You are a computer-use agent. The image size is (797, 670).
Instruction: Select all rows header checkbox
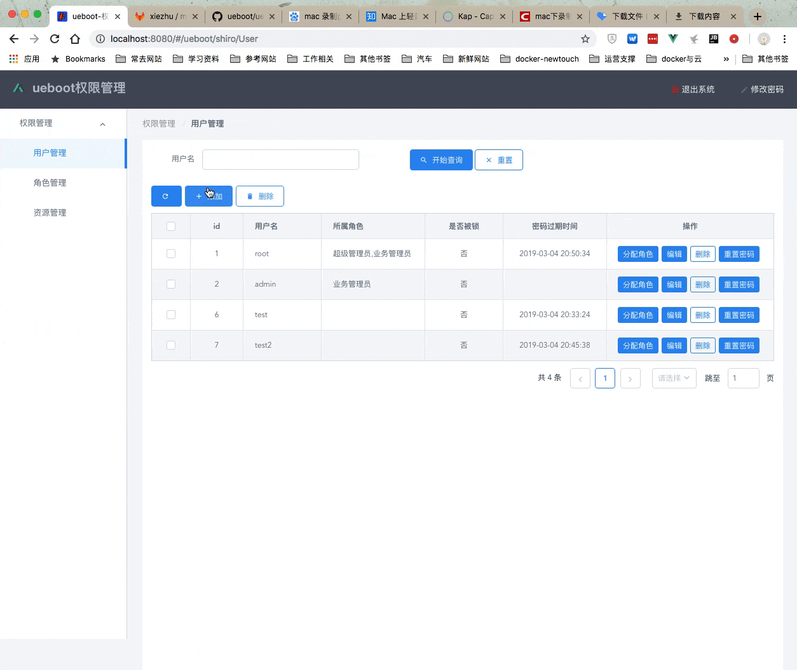[x=171, y=226]
